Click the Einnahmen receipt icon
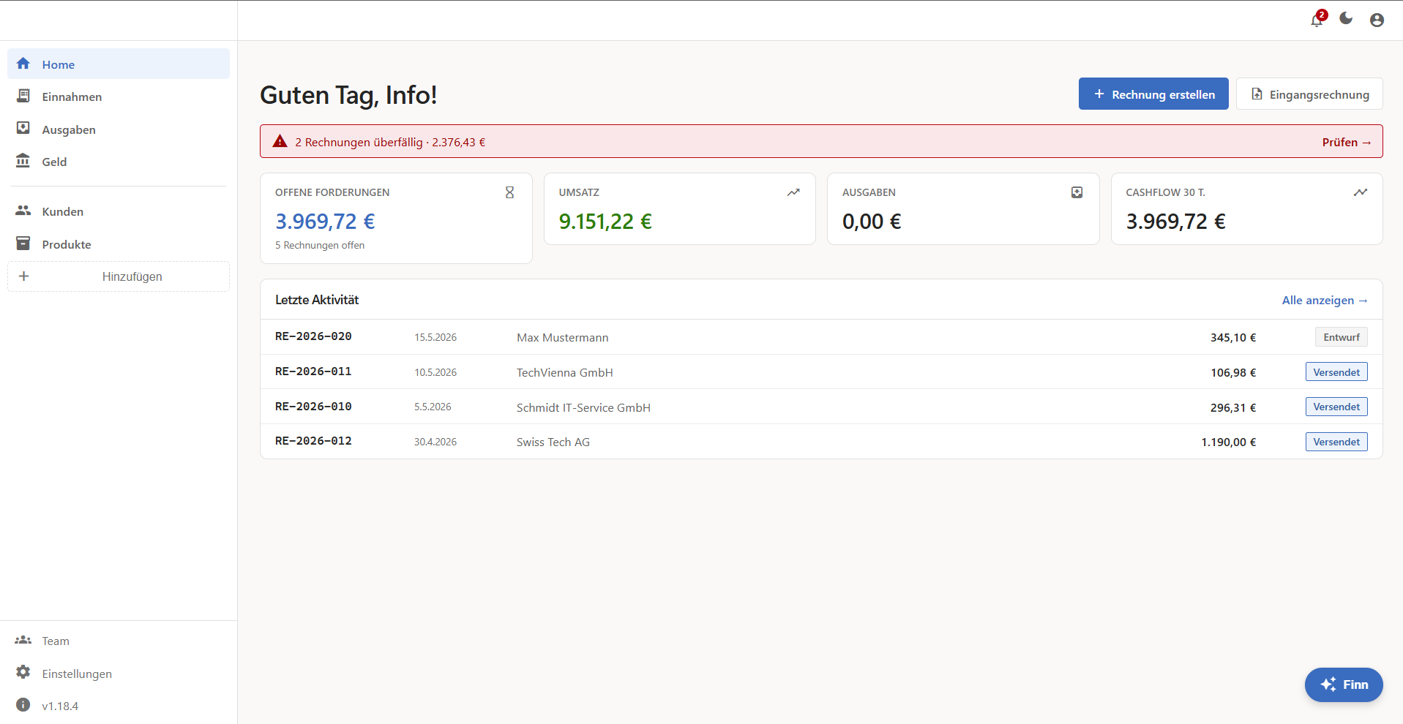The width and height of the screenshot is (1403, 724). coord(23,96)
